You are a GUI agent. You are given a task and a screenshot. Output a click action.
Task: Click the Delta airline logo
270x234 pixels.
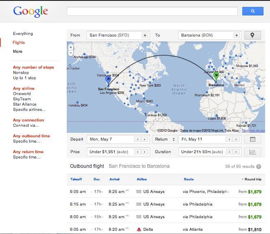pyautogui.click(x=139, y=230)
